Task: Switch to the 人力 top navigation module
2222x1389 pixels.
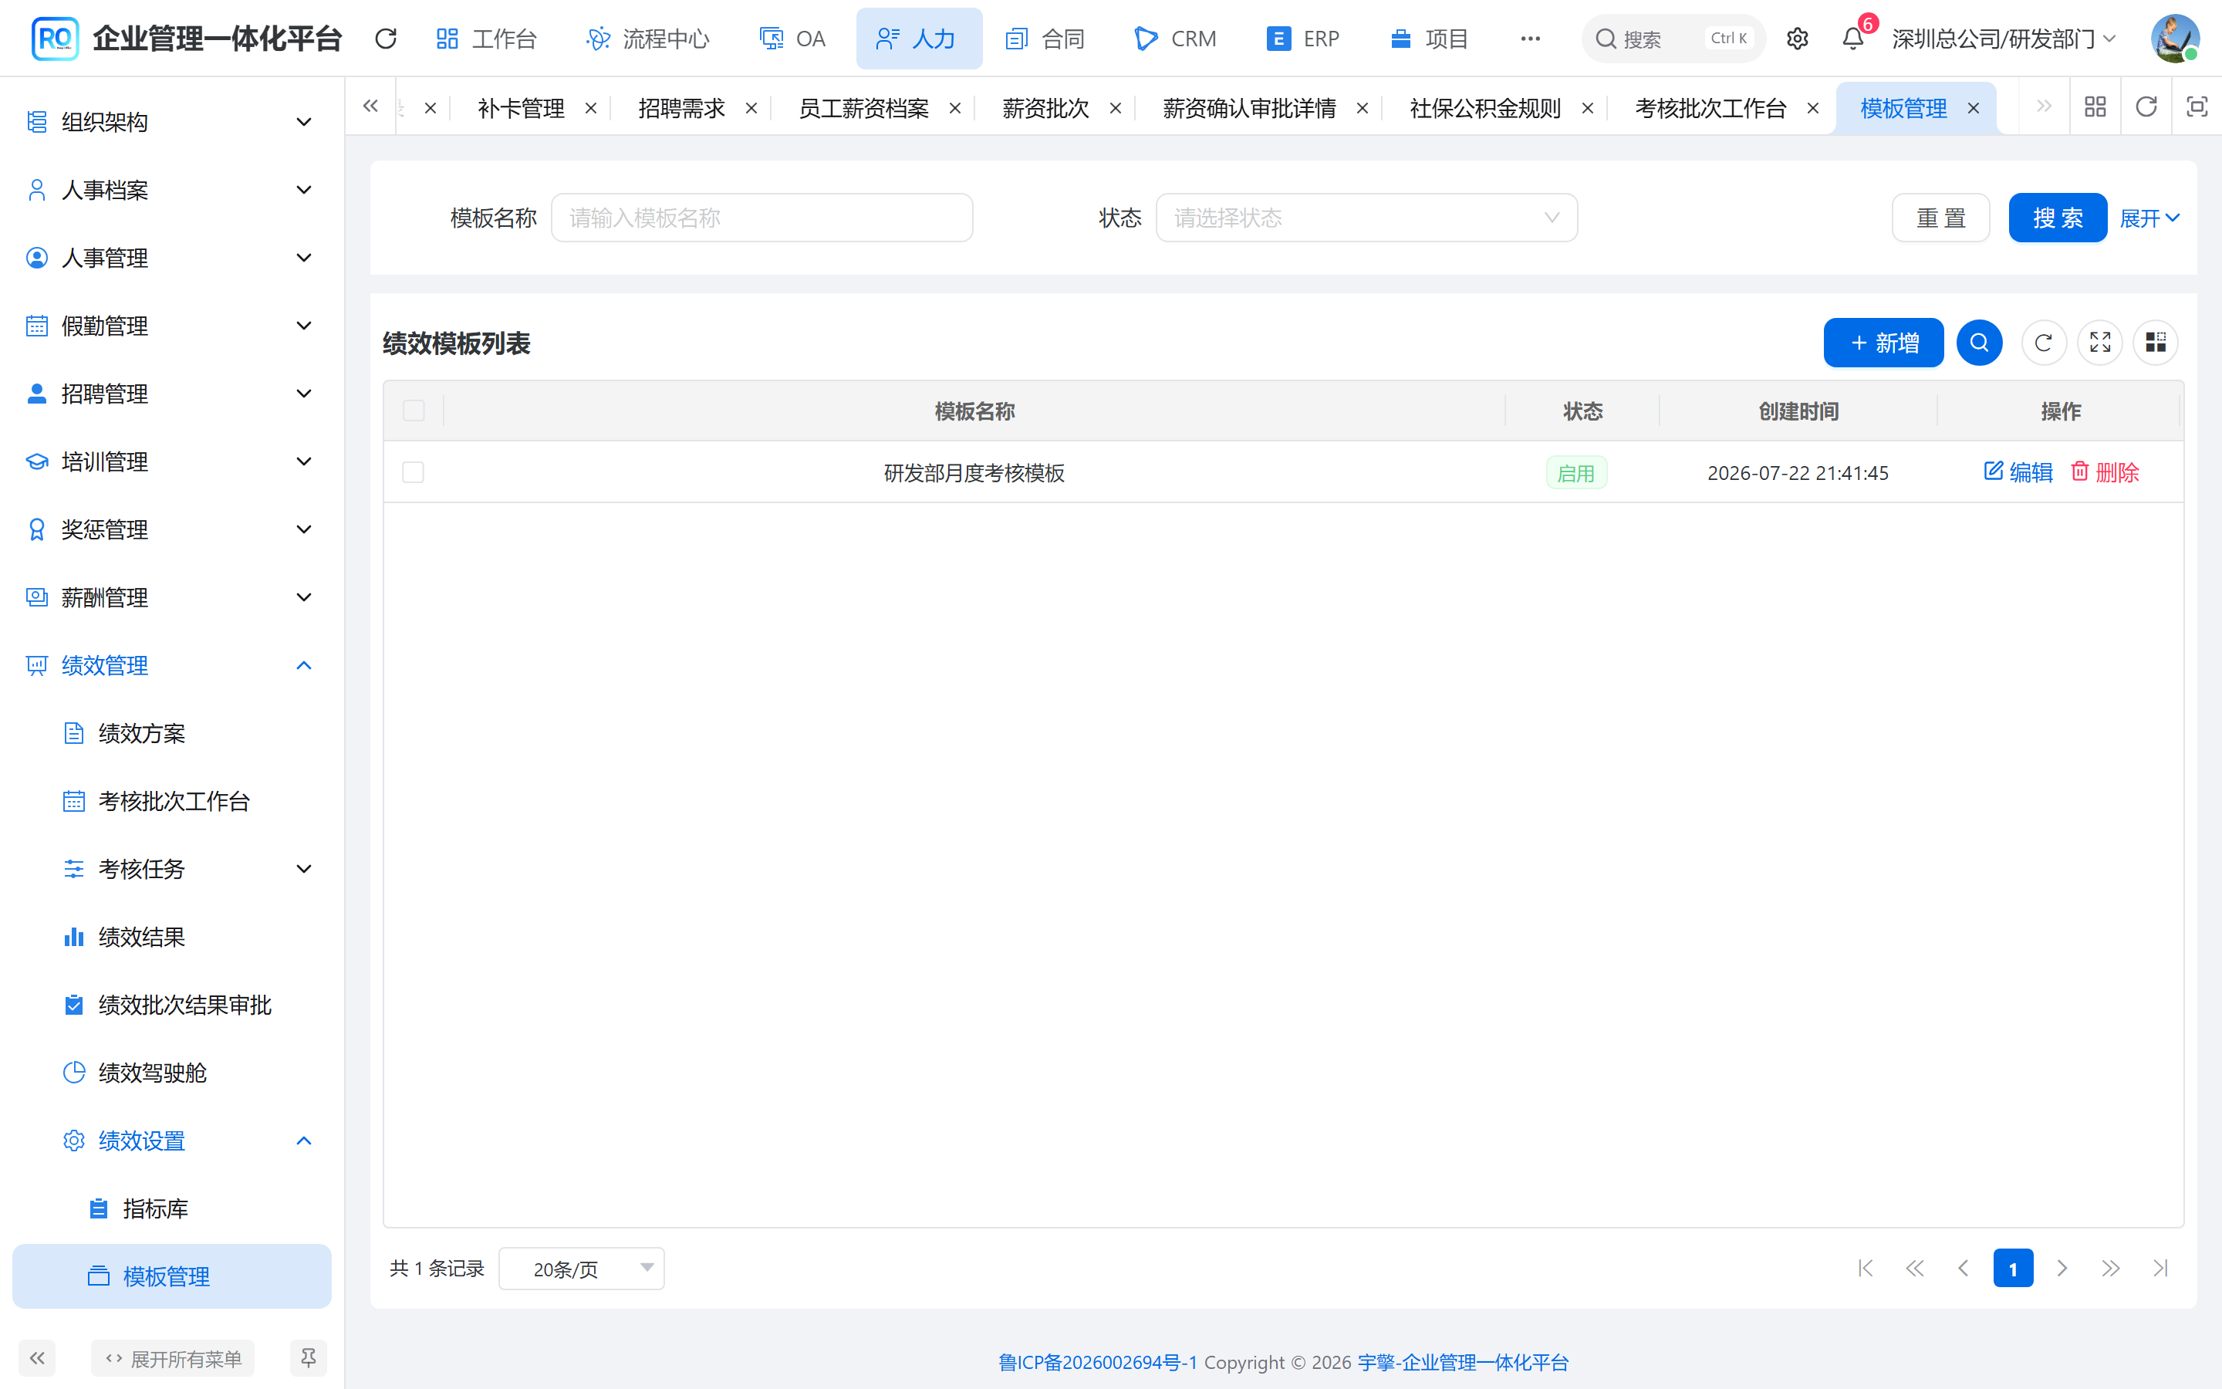Action: [918, 39]
